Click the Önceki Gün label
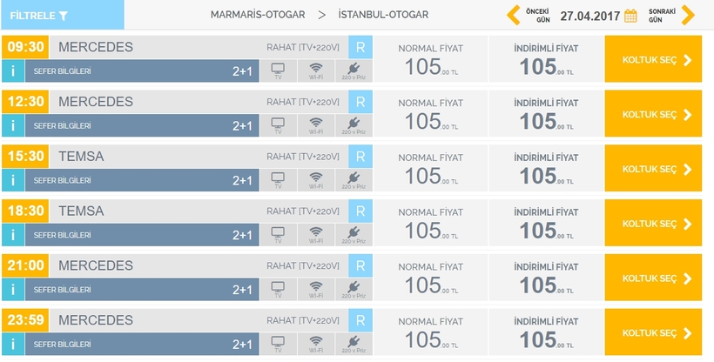This screenshot has height=362, width=714. coord(537,16)
